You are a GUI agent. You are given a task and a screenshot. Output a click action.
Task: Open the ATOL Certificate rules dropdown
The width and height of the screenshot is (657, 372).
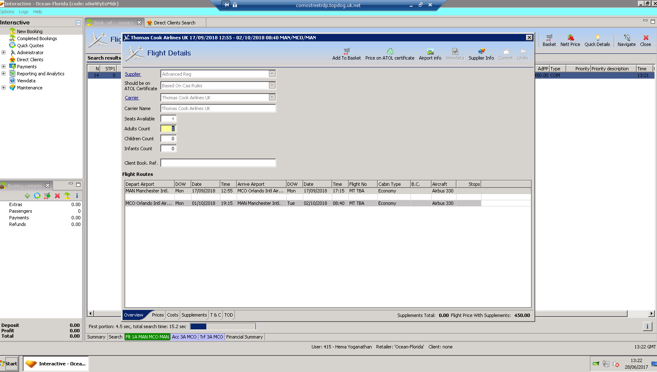pos(272,86)
